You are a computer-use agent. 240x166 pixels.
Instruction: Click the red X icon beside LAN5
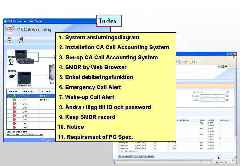tap(14, 116)
